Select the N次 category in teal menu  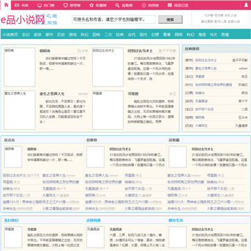(213, 35)
